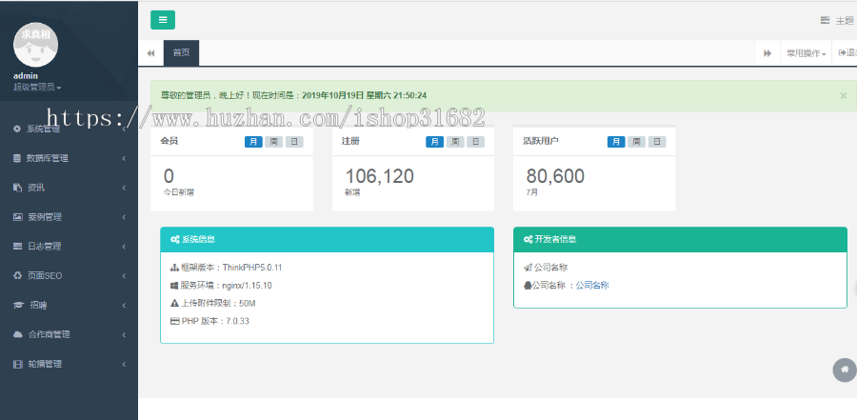Toggle the sidebar with the green hamburger button
Viewport: 857px width, 420px height.
point(162,20)
